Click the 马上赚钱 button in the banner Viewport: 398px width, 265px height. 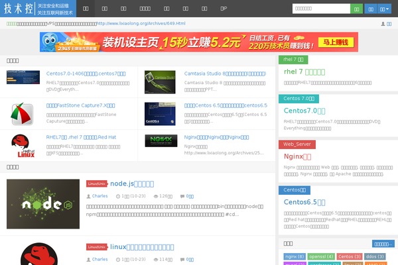click(336, 42)
